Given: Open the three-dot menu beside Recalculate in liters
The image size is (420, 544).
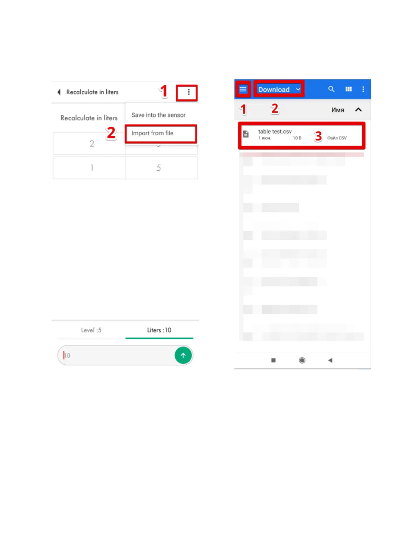Looking at the screenshot, I should (188, 92).
